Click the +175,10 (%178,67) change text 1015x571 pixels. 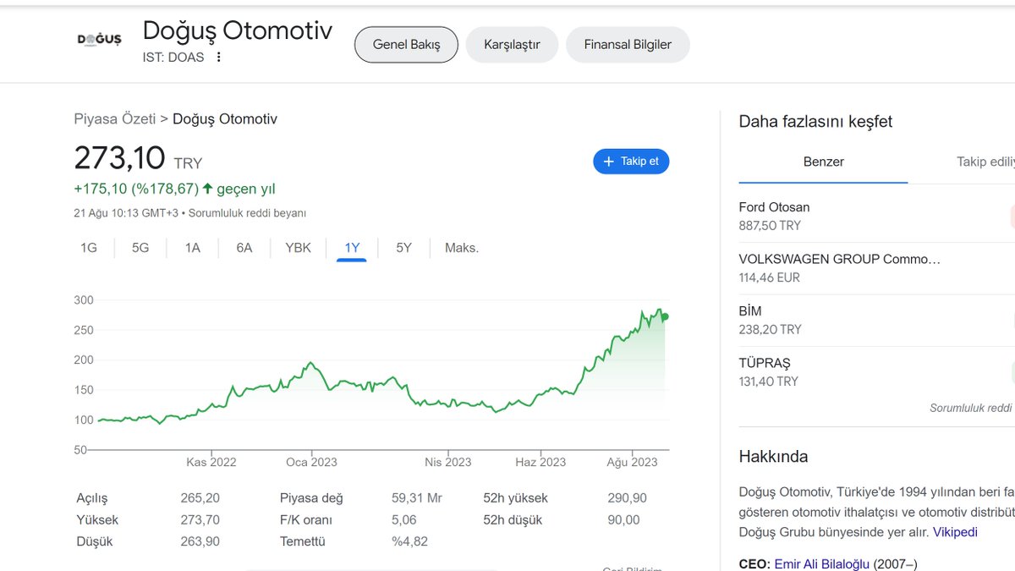tap(136, 189)
